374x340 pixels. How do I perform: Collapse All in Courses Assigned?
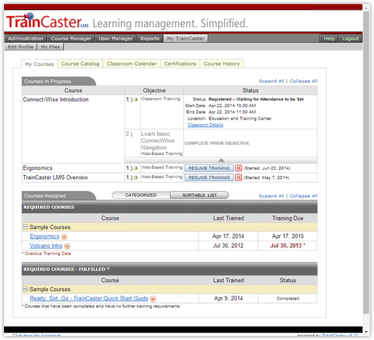(x=303, y=196)
